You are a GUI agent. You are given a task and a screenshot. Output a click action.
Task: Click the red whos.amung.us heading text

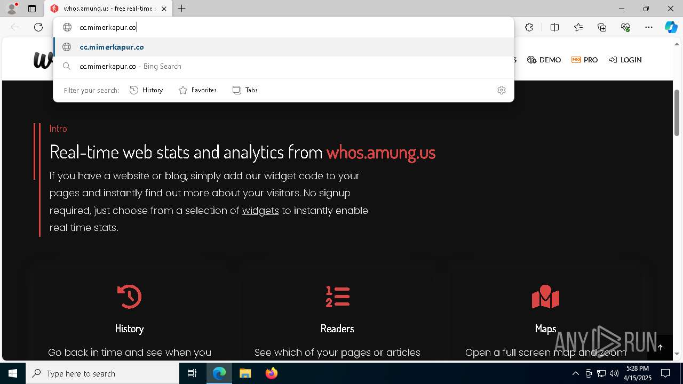click(381, 153)
